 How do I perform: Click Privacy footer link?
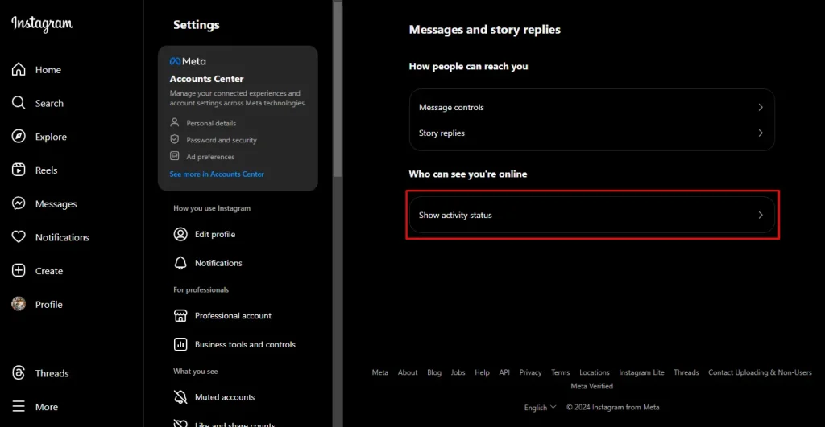530,372
